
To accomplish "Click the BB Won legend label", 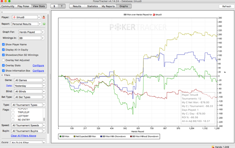I will (65, 137).
